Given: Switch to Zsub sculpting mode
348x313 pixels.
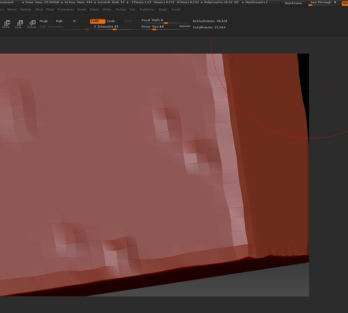Looking at the screenshot, I should pyautogui.click(x=114, y=21).
